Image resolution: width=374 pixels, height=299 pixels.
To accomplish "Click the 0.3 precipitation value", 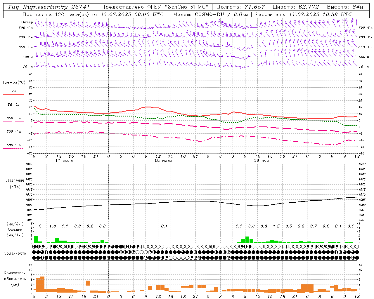I will click(77, 226).
